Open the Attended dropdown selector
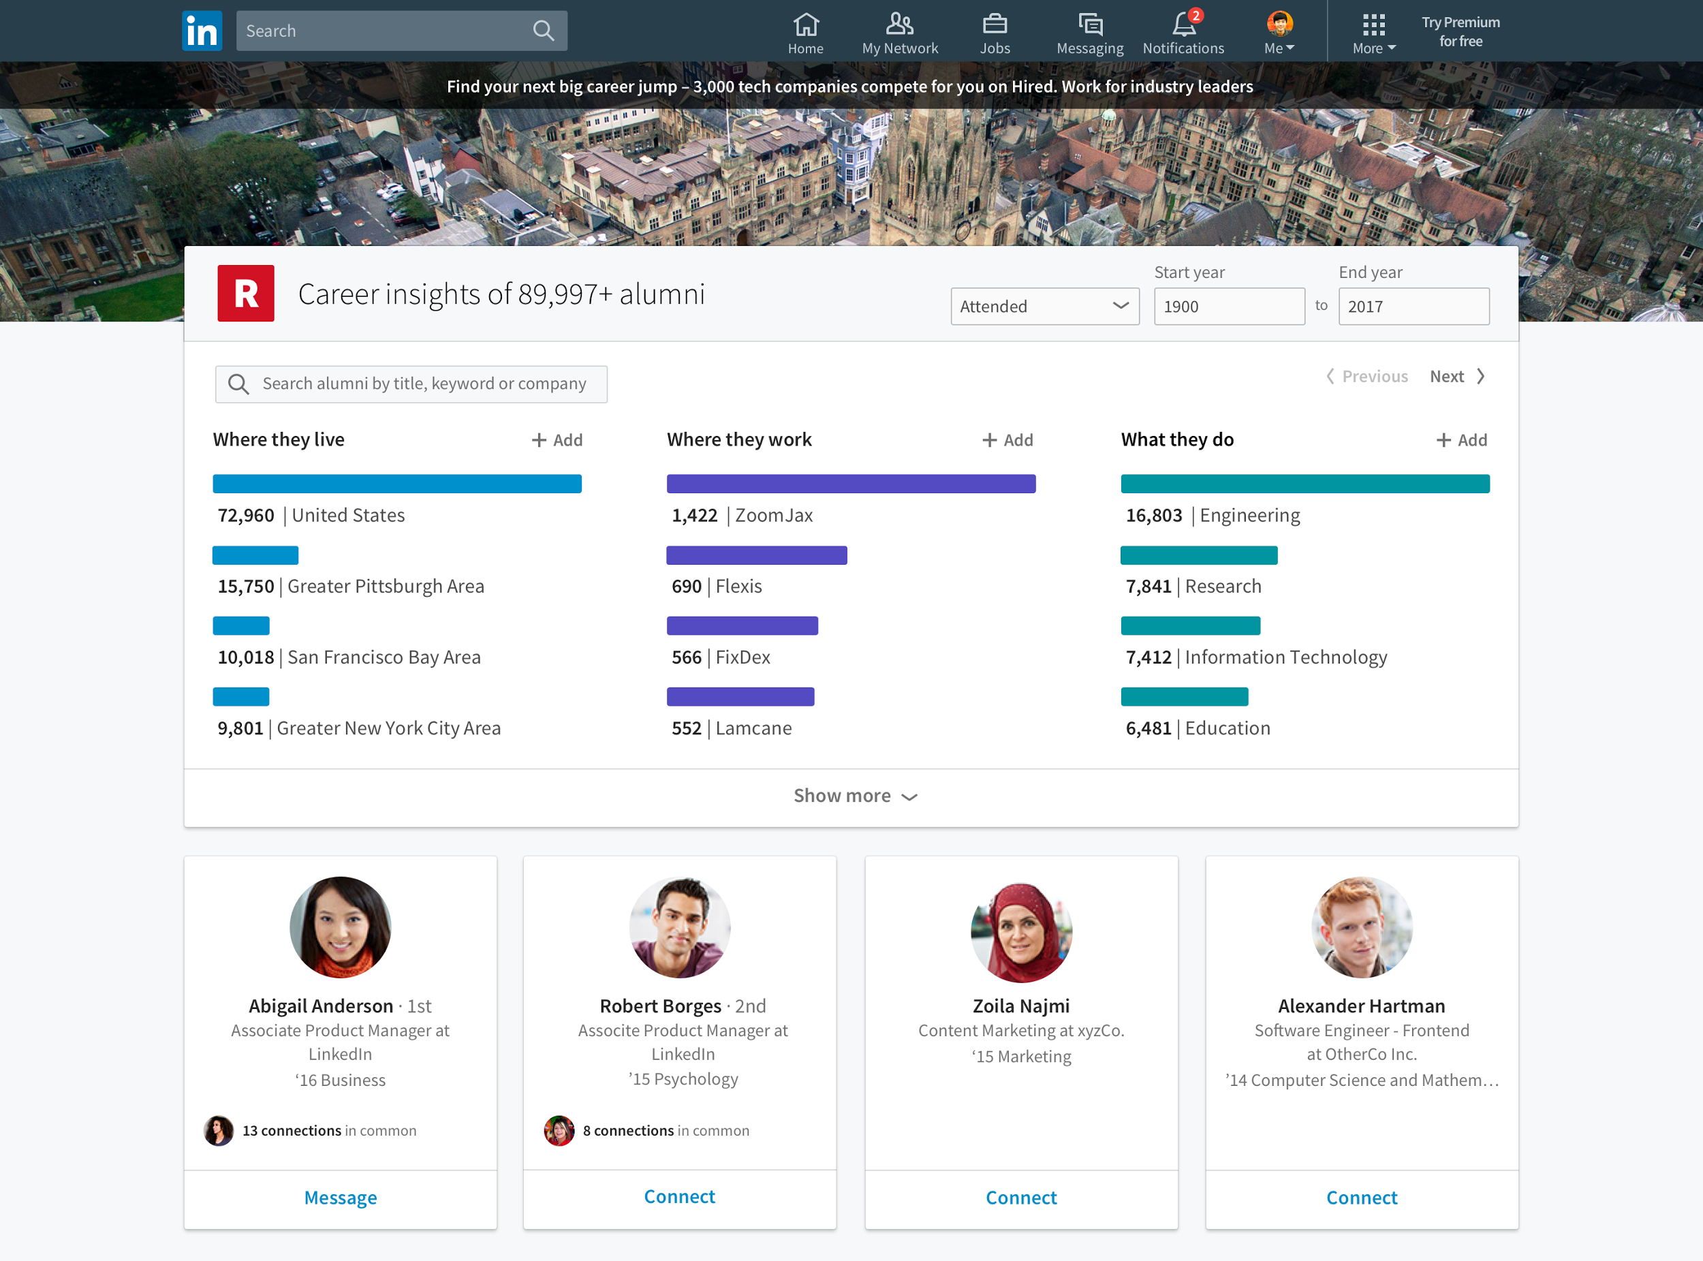 [x=1044, y=306]
